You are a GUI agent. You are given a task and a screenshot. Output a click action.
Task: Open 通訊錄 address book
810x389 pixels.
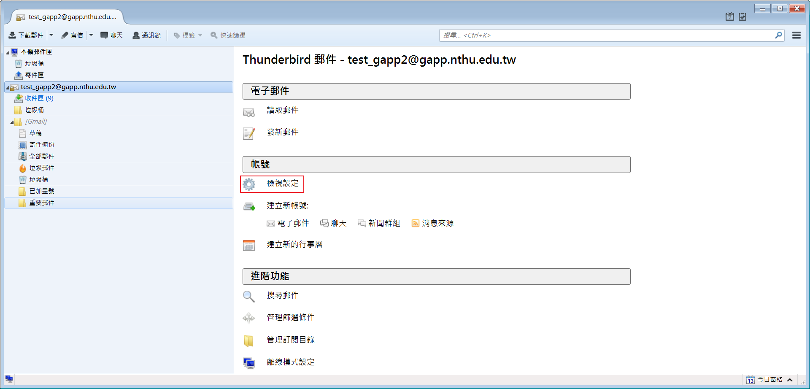147,35
